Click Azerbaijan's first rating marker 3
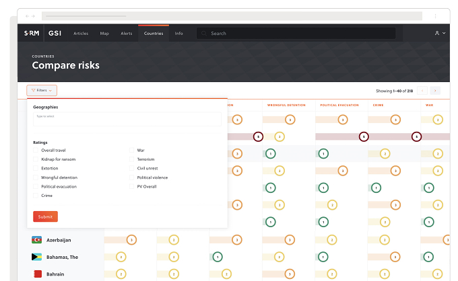This screenshot has height=281, width=458. [131, 240]
